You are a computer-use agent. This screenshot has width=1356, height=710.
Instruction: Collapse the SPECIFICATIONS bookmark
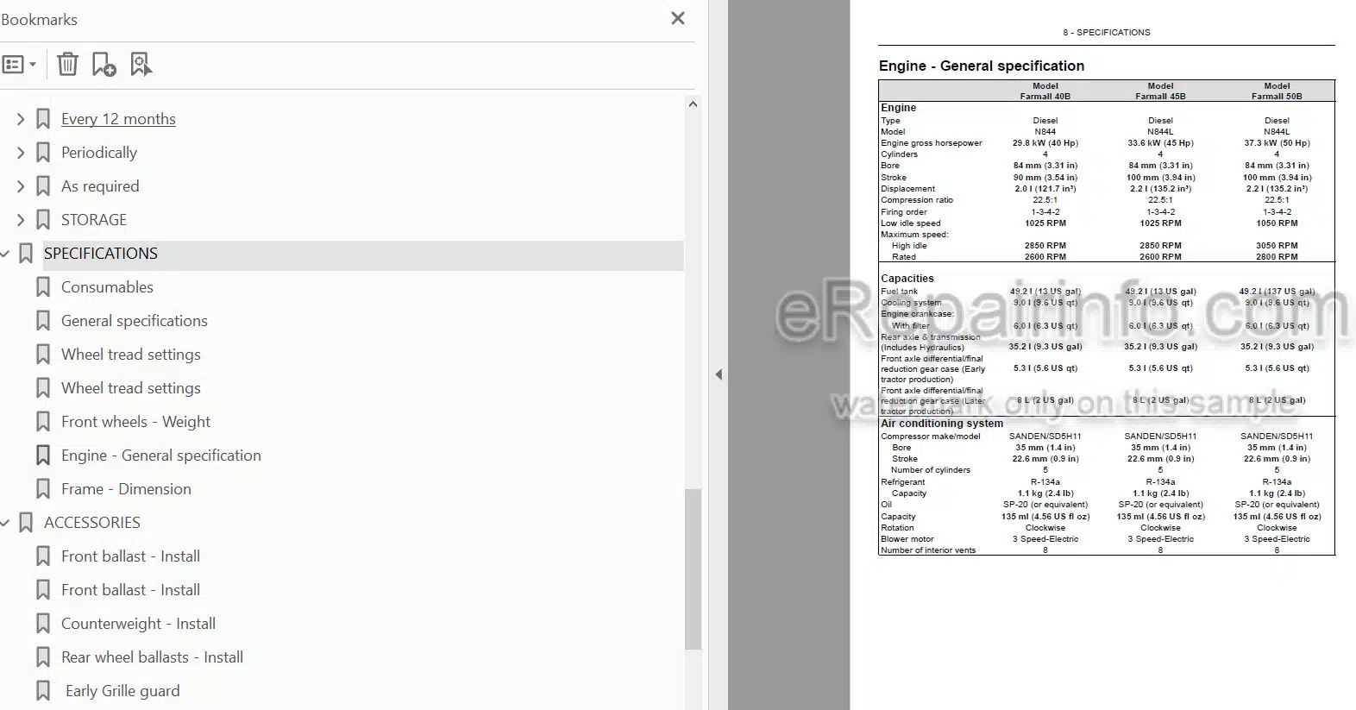5,254
